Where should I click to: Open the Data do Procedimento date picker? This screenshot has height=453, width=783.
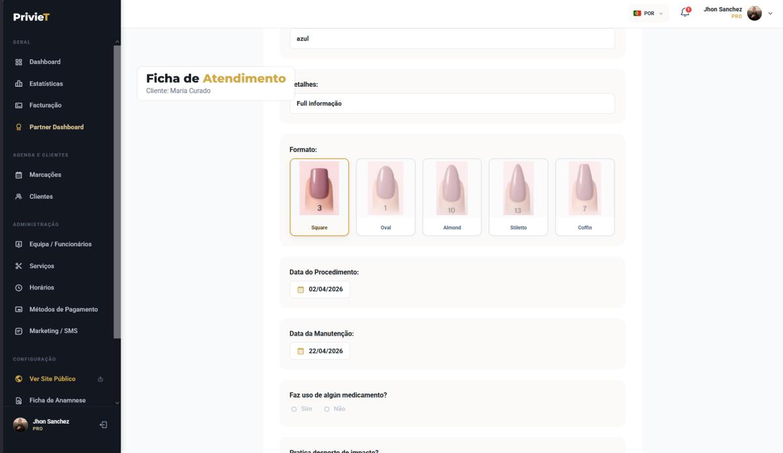(x=320, y=289)
